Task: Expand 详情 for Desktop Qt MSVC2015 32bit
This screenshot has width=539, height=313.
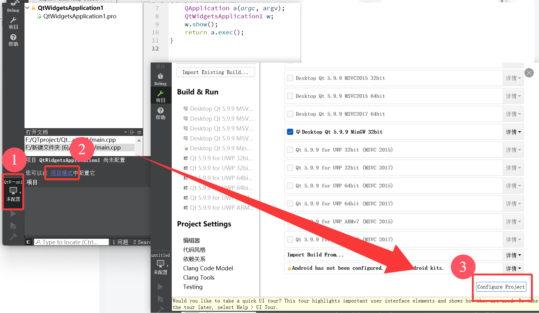Action: (513, 78)
